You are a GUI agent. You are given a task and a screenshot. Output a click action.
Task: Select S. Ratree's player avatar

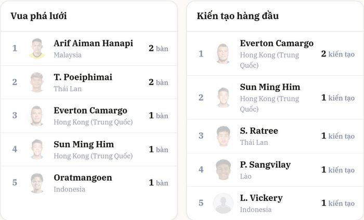tap(223, 136)
